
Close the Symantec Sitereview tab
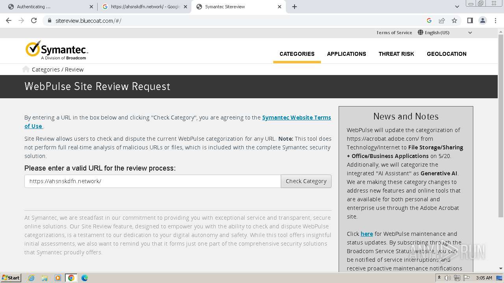coord(280,7)
